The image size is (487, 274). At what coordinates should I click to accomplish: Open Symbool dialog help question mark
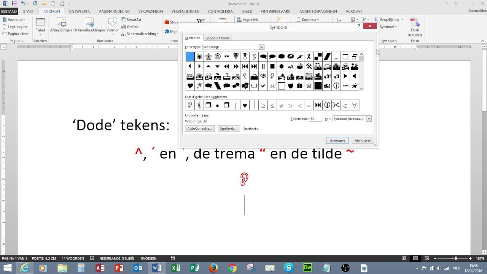click(x=359, y=26)
